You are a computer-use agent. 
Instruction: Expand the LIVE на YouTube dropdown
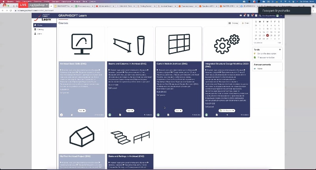pyautogui.click(x=47, y=5)
